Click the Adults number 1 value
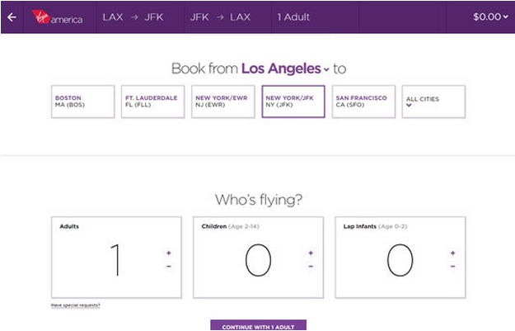515x331 pixels. coord(115,260)
